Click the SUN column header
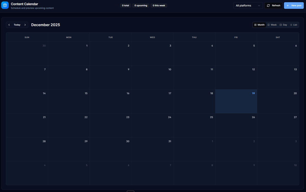306x192 pixels. tap(27, 37)
